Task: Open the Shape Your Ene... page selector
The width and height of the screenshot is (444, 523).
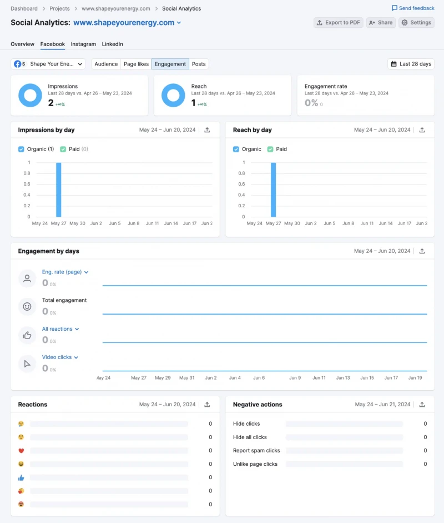Action: [48, 64]
